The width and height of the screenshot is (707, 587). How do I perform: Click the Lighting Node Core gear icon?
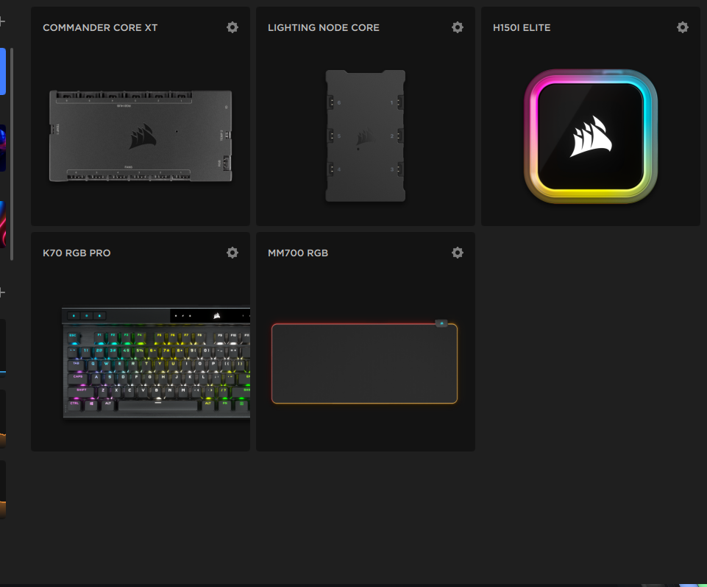pos(458,27)
